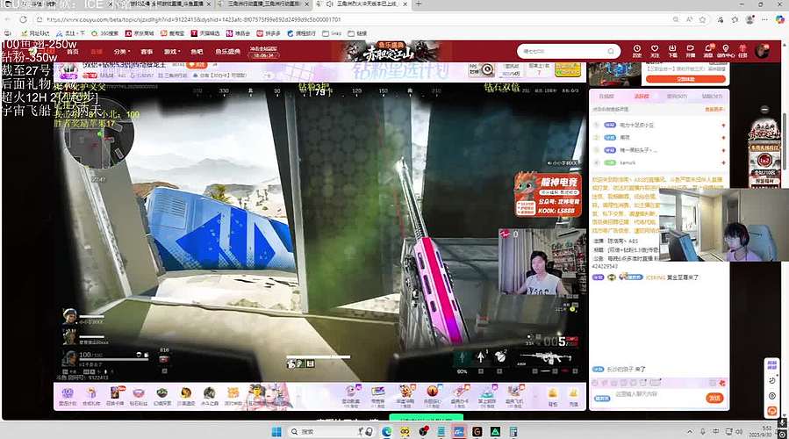Open the 背包 backpack icon in gift bar

pyautogui.click(x=553, y=397)
